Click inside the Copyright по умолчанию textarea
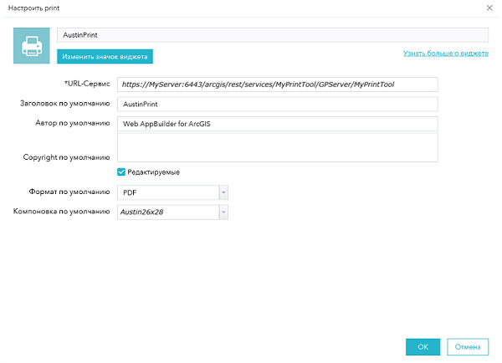502x363 pixels. coord(278,147)
